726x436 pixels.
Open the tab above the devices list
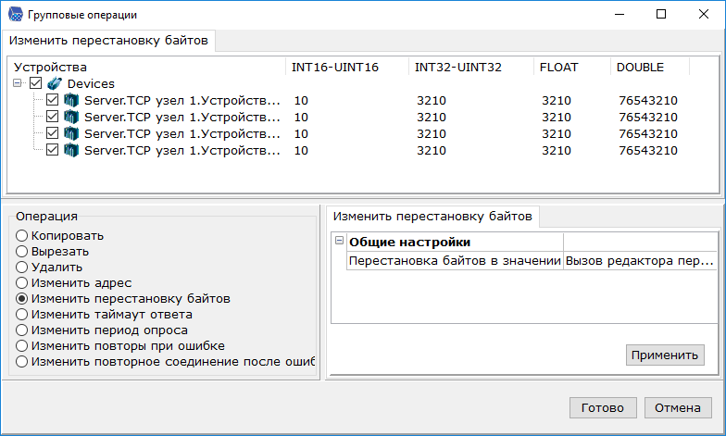pos(108,41)
